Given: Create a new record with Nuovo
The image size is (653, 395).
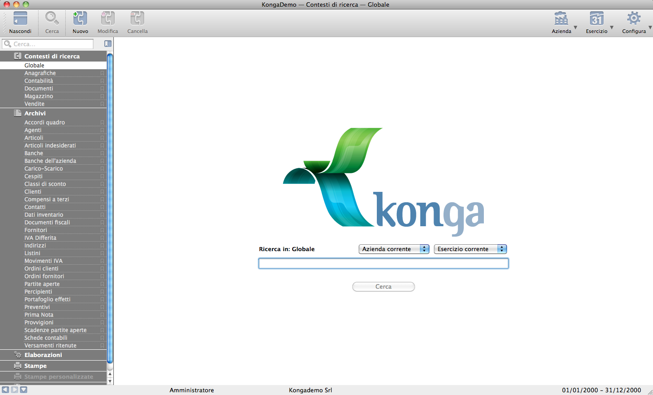Looking at the screenshot, I should click(x=80, y=19).
